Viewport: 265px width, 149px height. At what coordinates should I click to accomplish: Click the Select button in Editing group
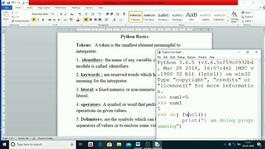247,21
